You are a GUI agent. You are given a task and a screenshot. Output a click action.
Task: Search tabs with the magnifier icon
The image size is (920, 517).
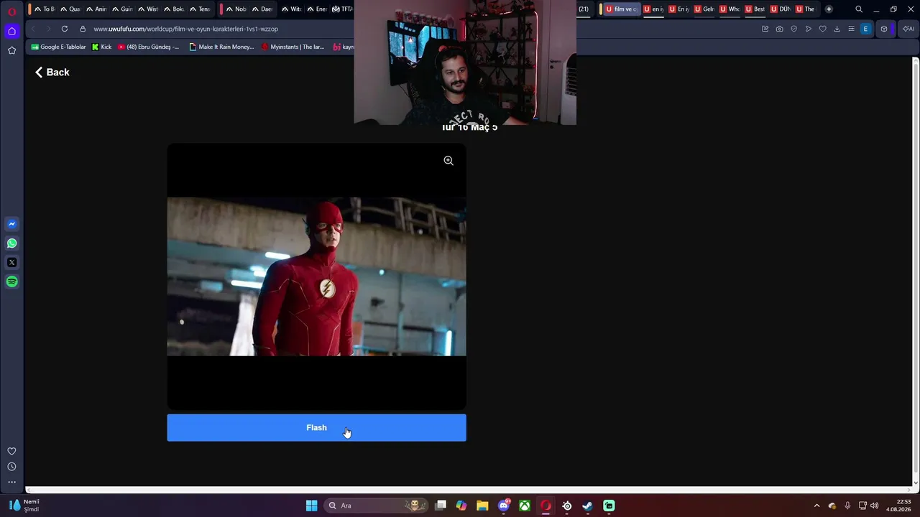pos(858,9)
